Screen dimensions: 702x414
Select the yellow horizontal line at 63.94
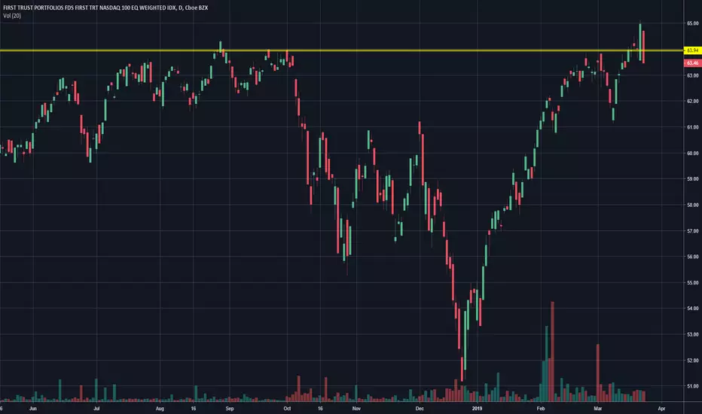(x=342, y=50)
